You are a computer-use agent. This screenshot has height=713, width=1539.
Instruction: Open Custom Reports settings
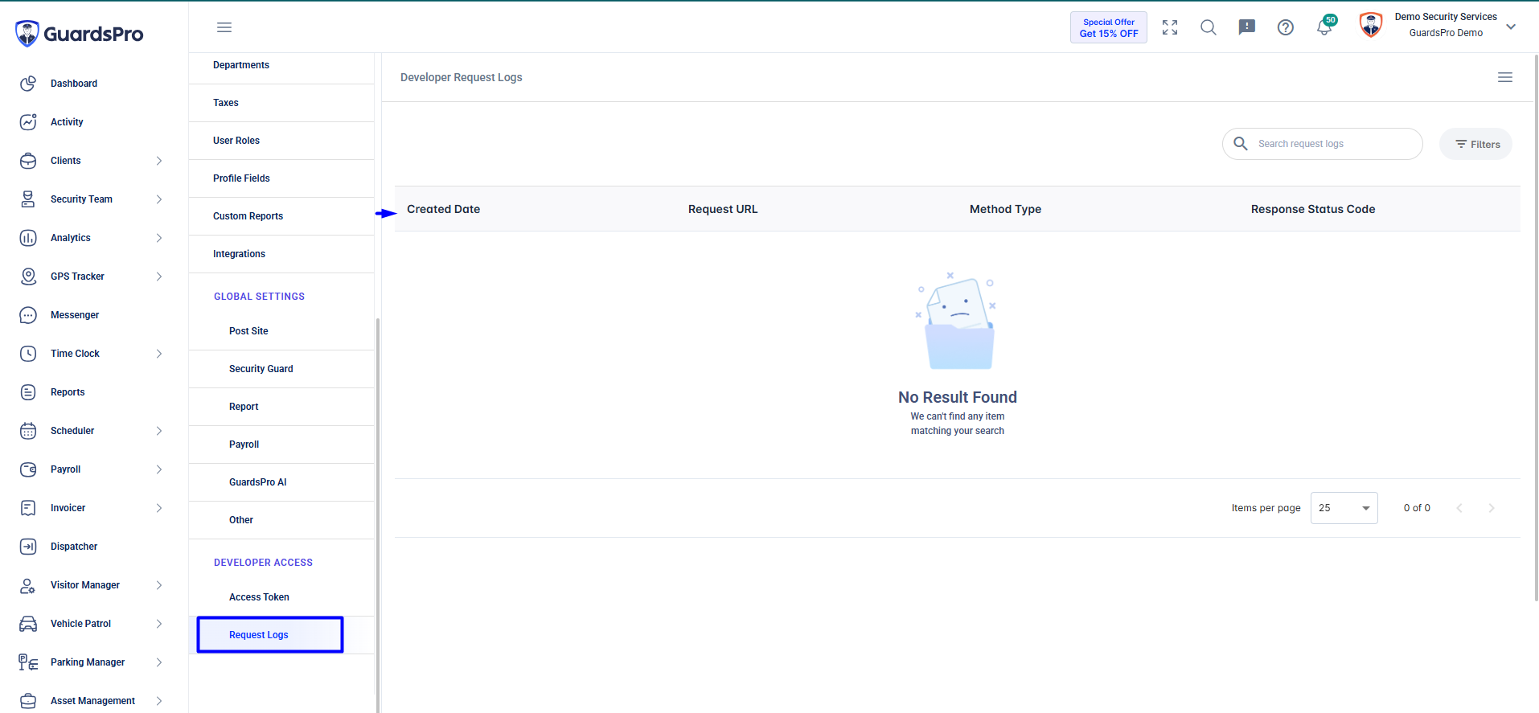click(x=281, y=216)
